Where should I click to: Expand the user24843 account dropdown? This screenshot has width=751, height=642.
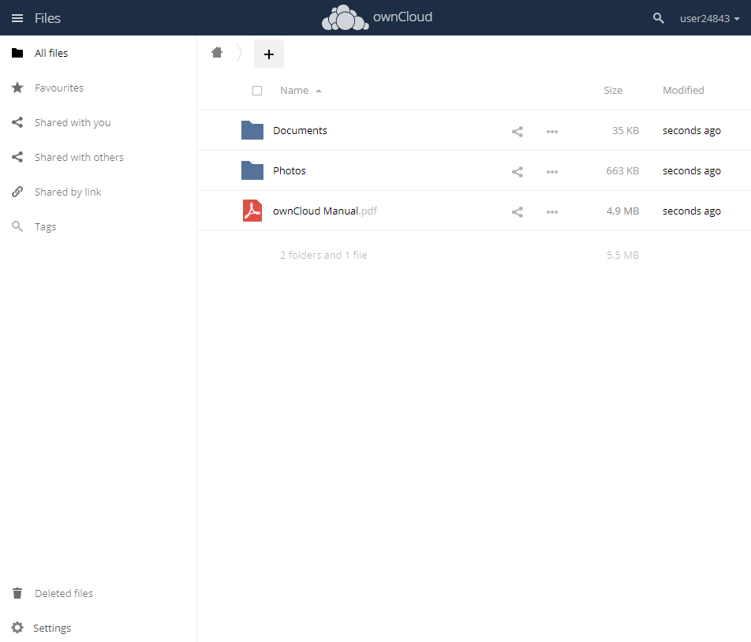pos(710,19)
